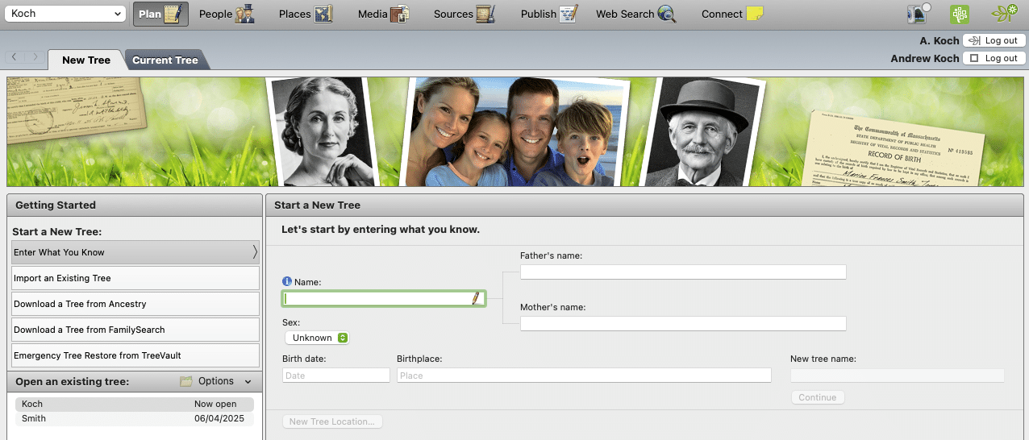Image resolution: width=1029 pixels, height=440 pixels.
Task: Open the Options dropdown for existing trees
Action: (216, 381)
